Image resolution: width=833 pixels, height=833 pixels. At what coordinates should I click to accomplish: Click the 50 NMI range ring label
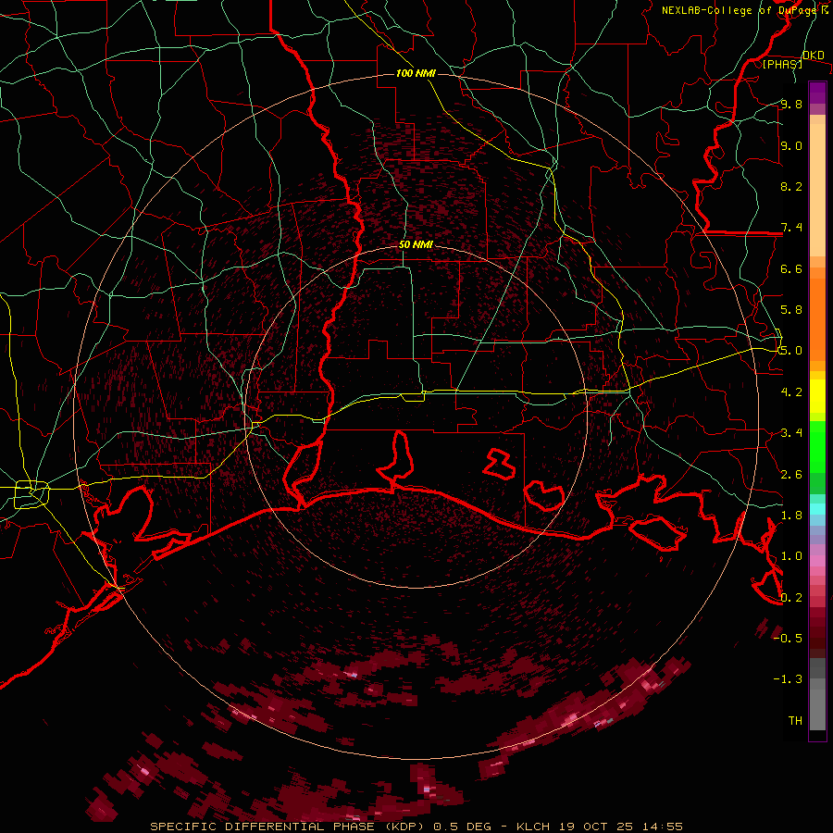pos(416,245)
